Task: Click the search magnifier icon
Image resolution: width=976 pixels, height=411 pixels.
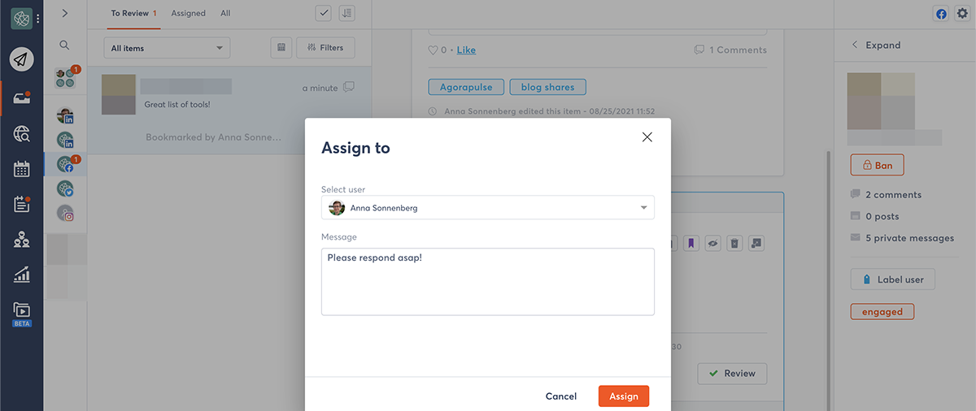Action: click(x=64, y=45)
